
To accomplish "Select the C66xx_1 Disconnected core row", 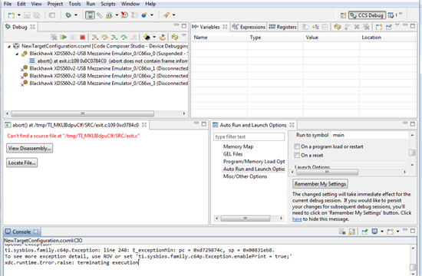I will click(x=105, y=68).
